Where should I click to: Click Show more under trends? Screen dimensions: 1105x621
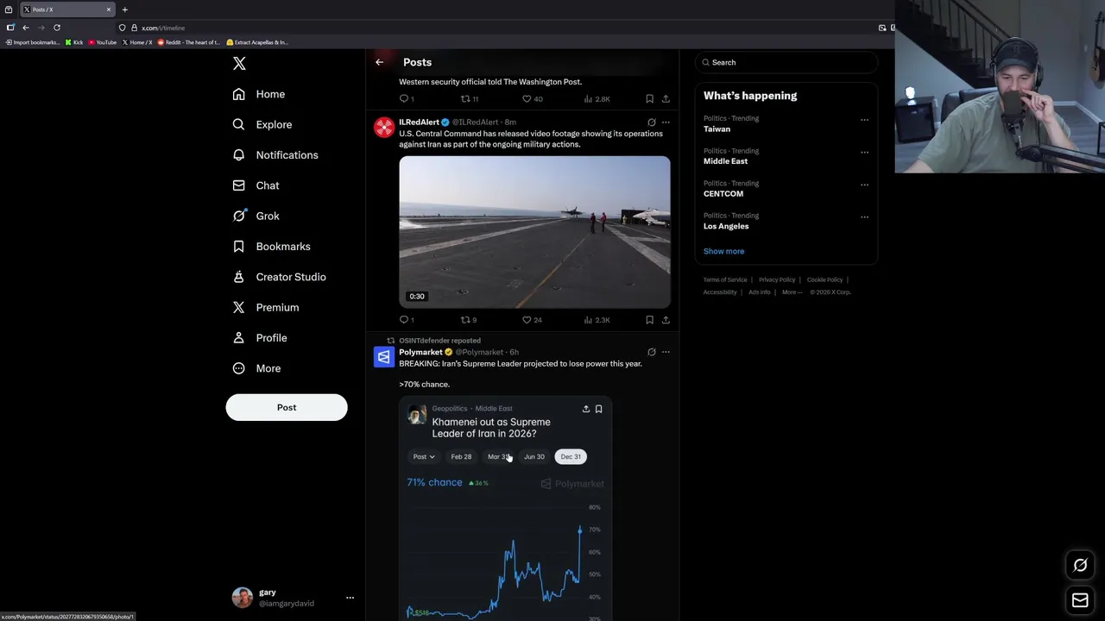(x=723, y=251)
